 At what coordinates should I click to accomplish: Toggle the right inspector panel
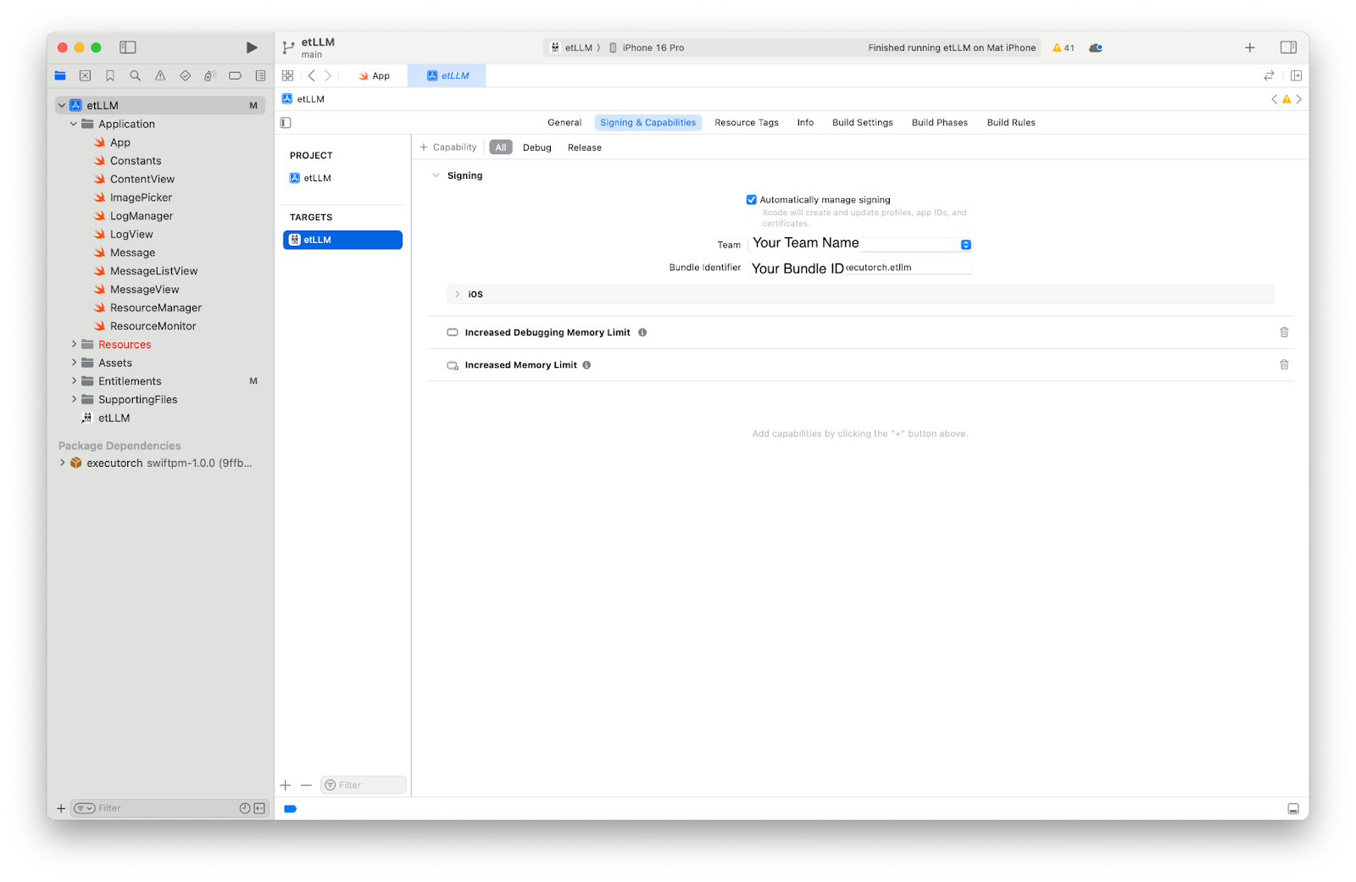pyautogui.click(x=1288, y=47)
